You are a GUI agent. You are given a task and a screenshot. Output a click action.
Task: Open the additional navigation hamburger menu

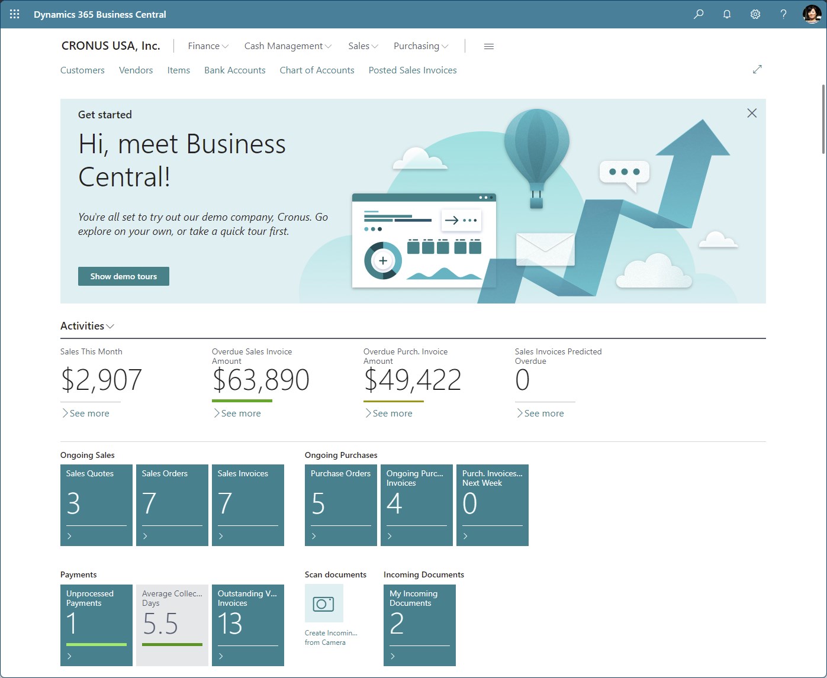pyautogui.click(x=488, y=46)
